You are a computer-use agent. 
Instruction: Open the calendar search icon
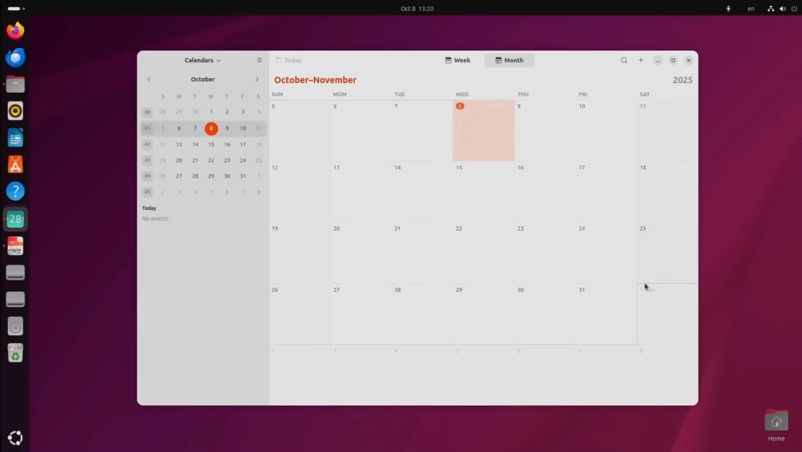pos(624,60)
